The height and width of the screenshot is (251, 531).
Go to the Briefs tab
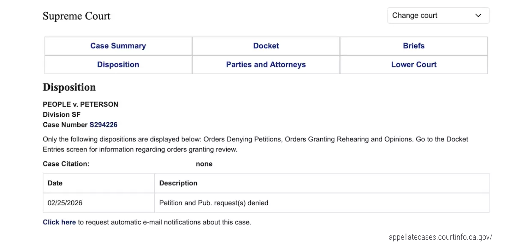tap(414, 46)
